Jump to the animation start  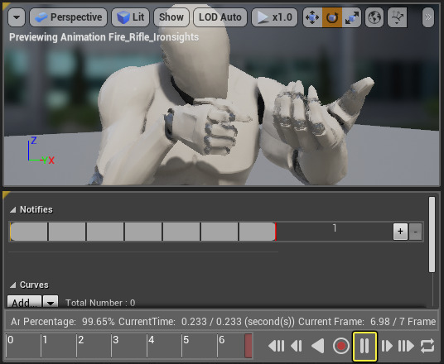tap(276, 346)
